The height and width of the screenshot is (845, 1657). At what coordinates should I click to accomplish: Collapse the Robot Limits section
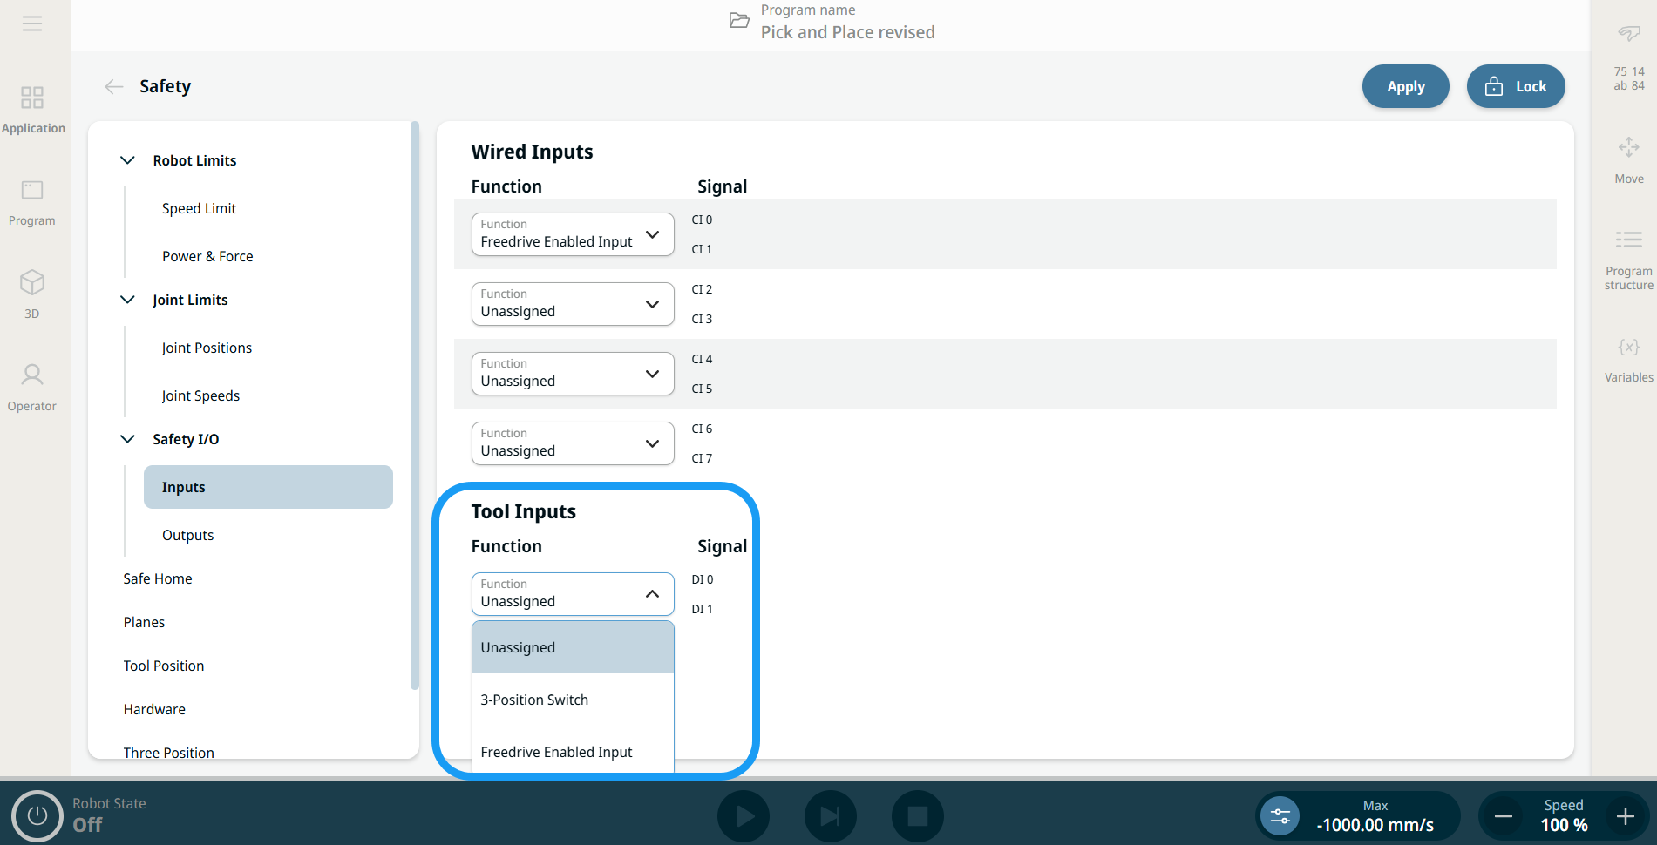(127, 160)
